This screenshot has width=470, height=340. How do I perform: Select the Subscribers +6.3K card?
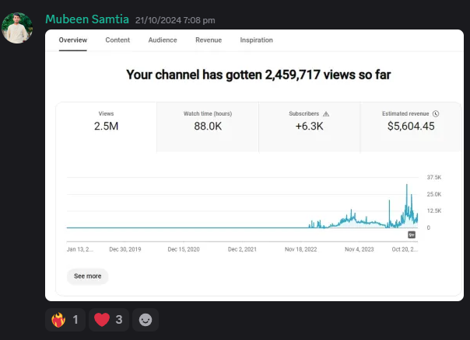click(x=310, y=127)
